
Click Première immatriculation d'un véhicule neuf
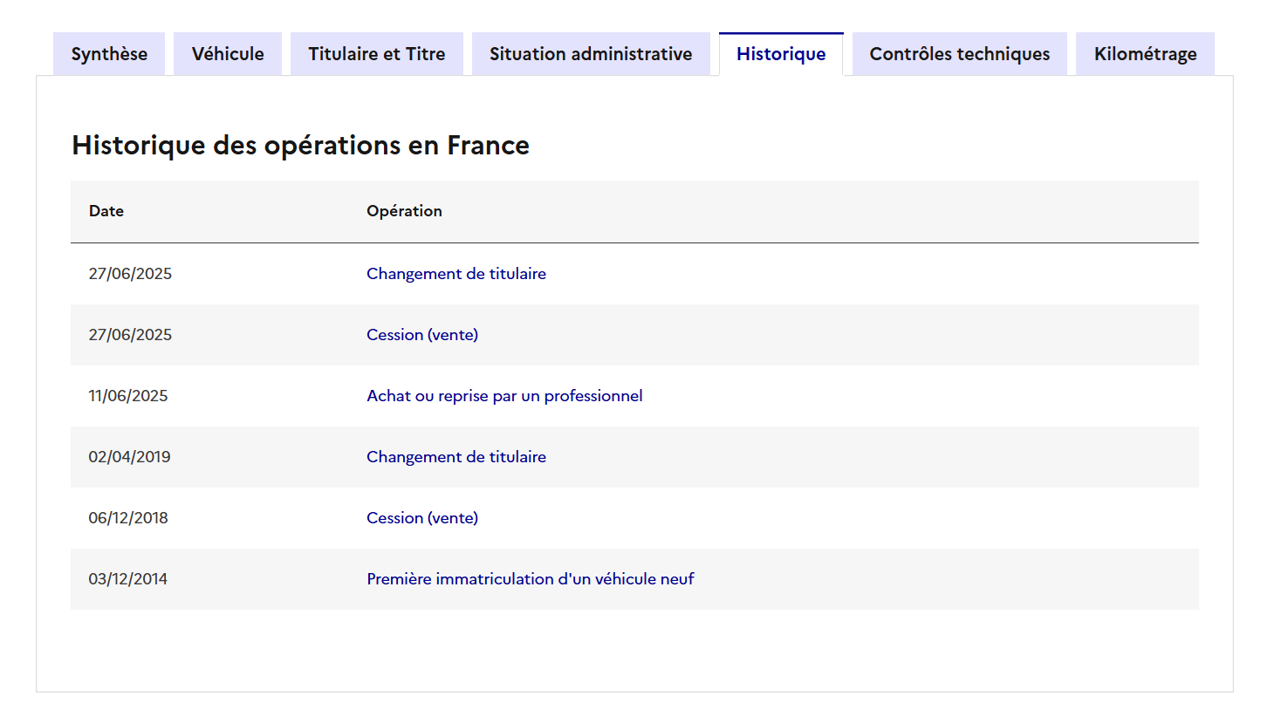click(x=531, y=579)
